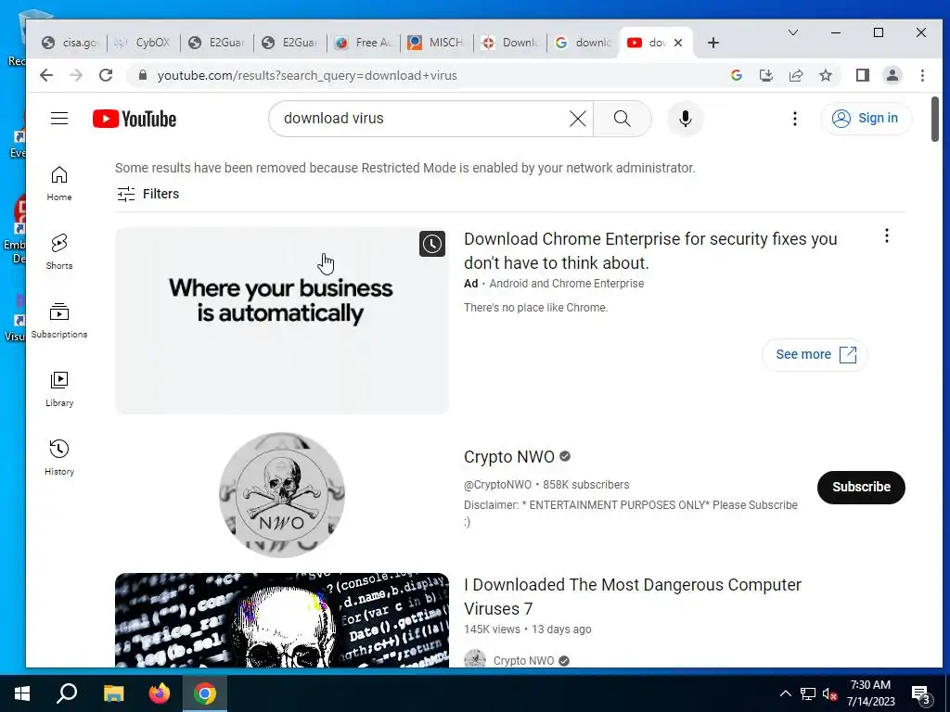950x712 pixels.
Task: Open the ad's three-dot options menu
Action: tap(886, 235)
